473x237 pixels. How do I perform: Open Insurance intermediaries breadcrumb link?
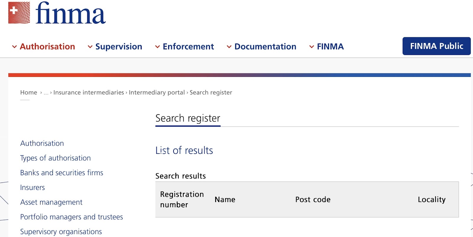89,92
